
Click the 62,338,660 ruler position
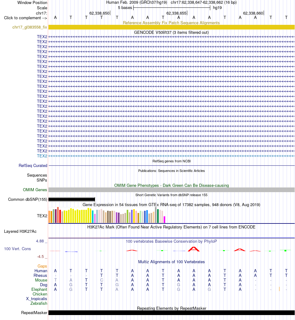click(253, 13)
